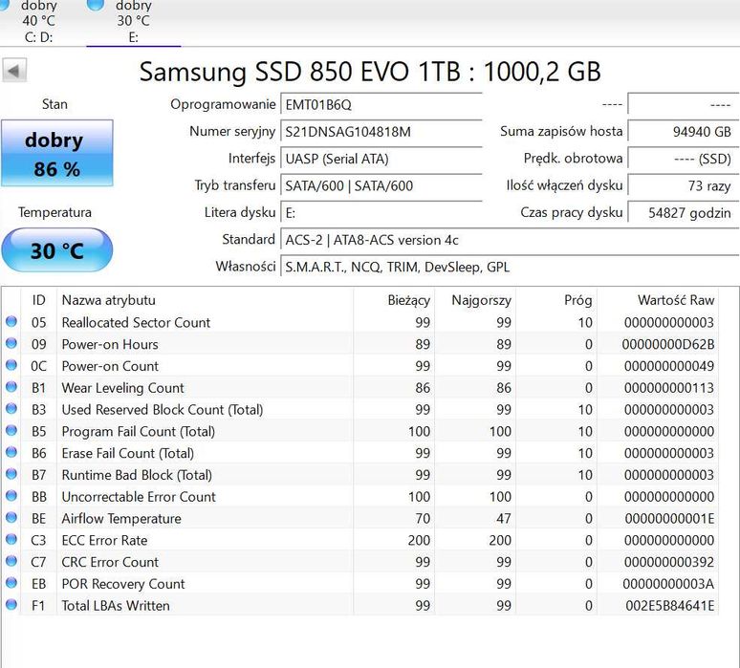Click the Nazwa atrybutu column header
The image size is (740, 668).
(x=205, y=300)
